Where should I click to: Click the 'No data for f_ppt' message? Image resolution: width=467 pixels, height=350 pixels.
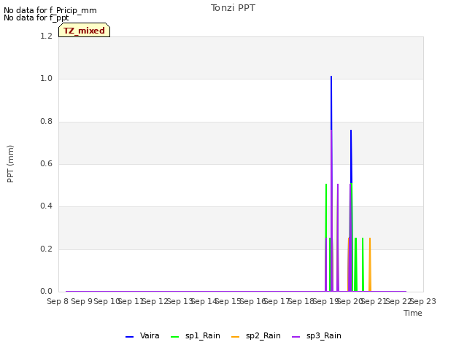point(36,17)
